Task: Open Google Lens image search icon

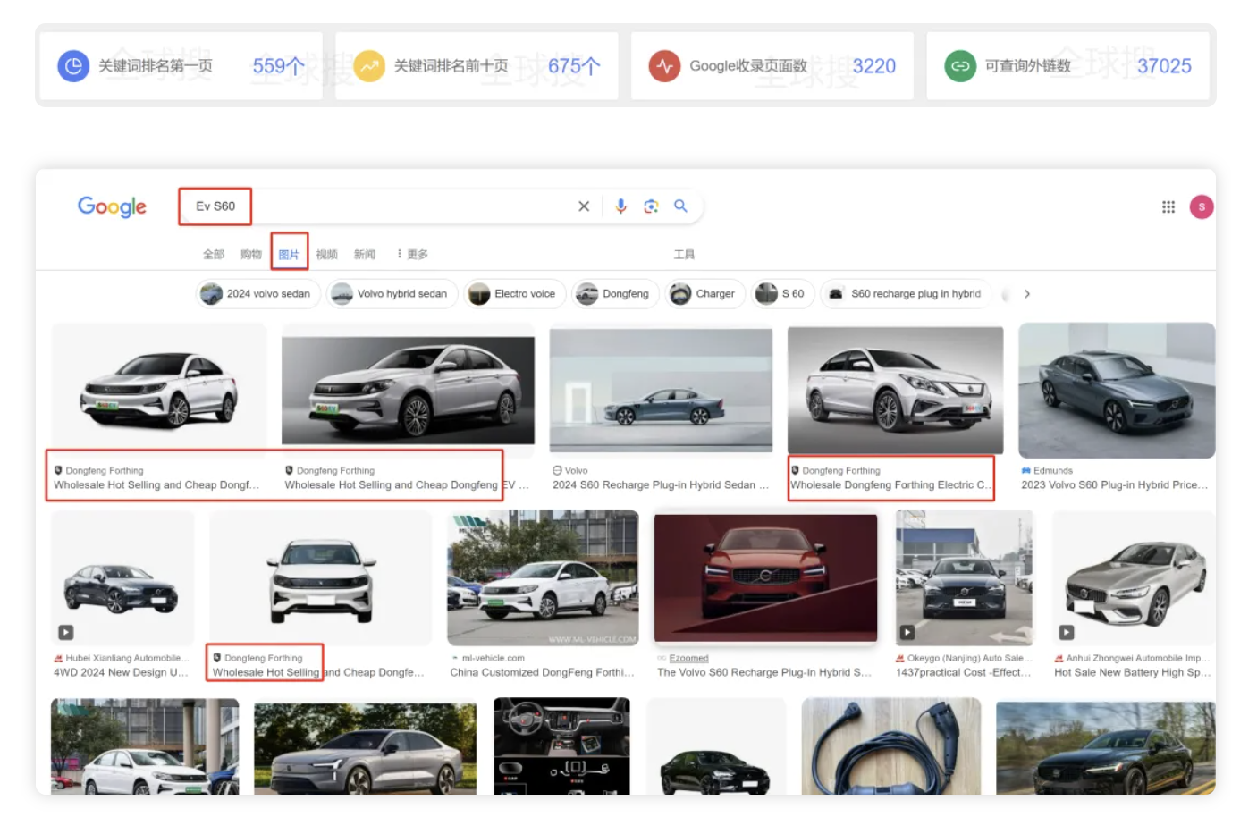Action: click(x=651, y=206)
